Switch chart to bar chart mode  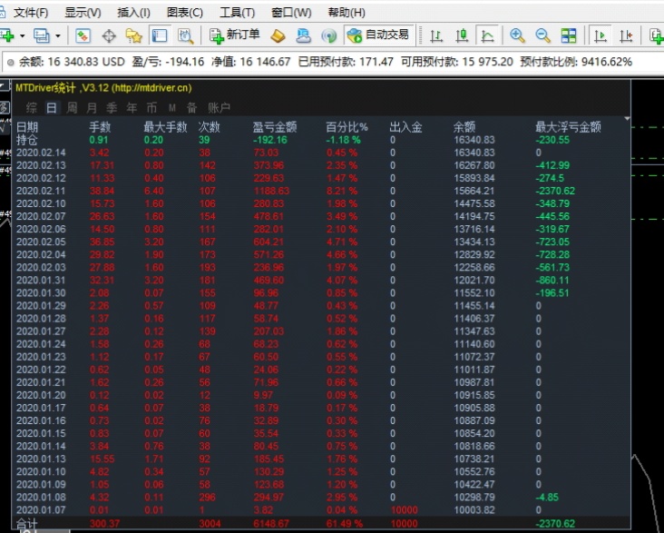click(436, 35)
